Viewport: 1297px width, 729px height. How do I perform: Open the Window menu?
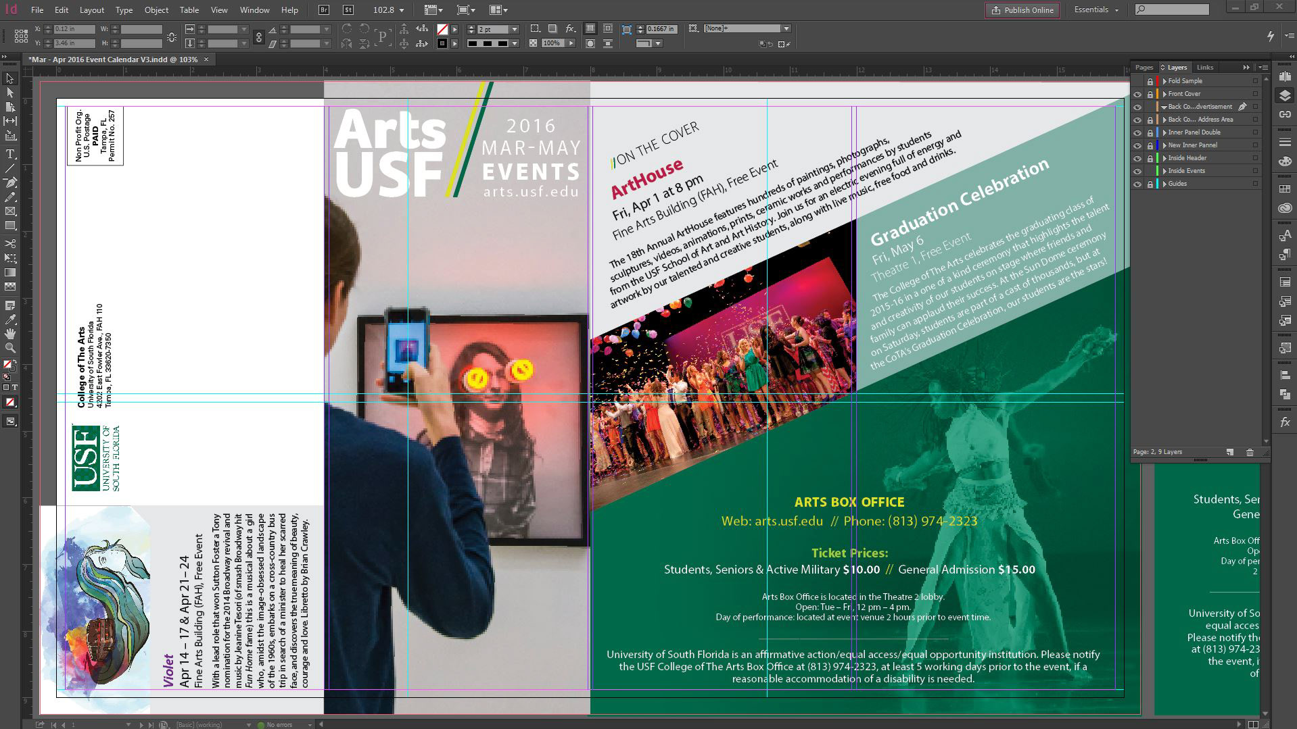255,10
